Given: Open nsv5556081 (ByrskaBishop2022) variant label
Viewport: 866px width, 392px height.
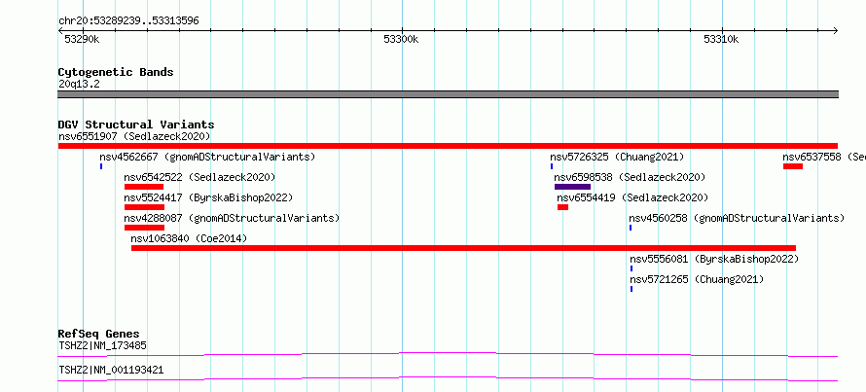Looking at the screenshot, I should (714, 259).
